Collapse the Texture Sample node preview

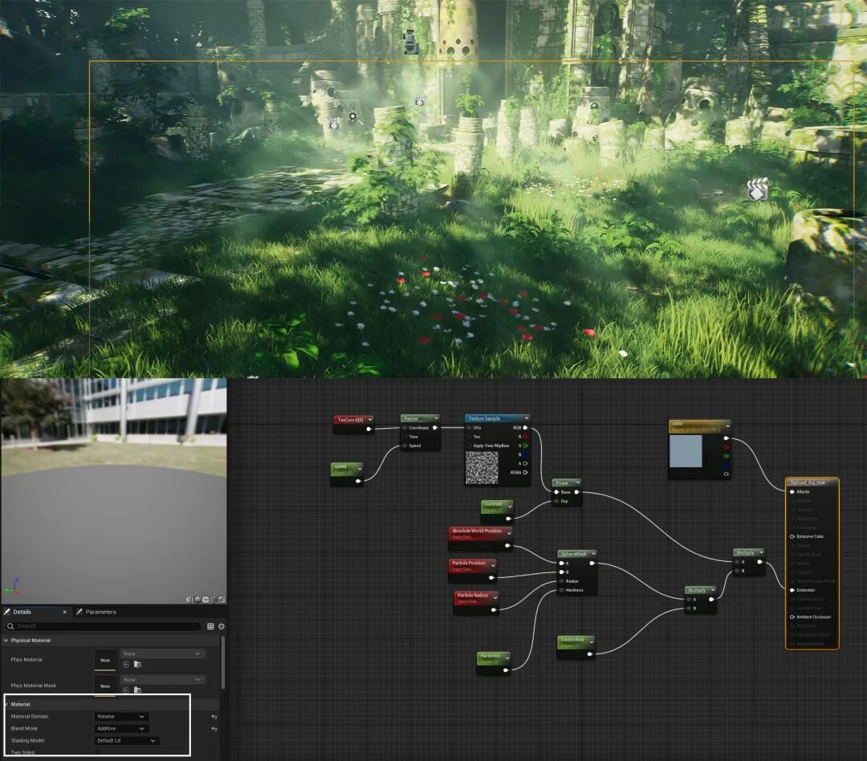point(526,419)
